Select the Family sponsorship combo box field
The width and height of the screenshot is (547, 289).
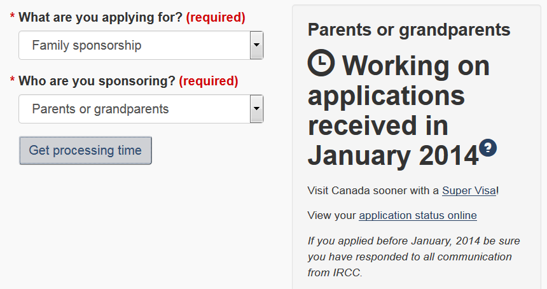click(141, 45)
